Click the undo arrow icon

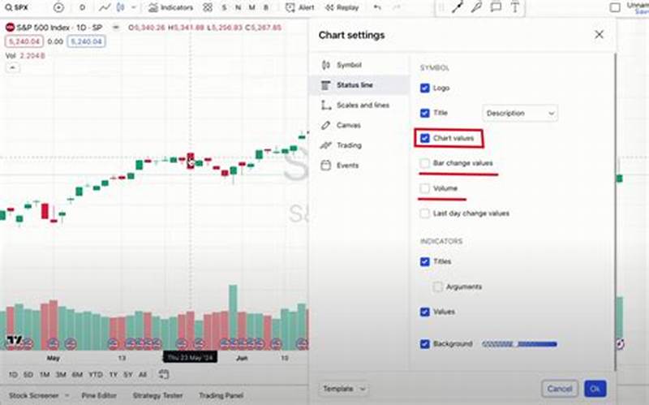click(377, 7)
